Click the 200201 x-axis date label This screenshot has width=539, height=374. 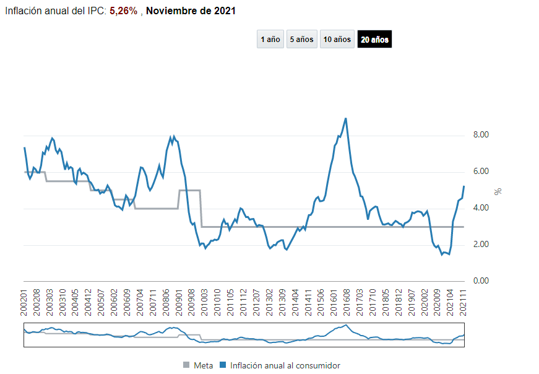click(24, 302)
